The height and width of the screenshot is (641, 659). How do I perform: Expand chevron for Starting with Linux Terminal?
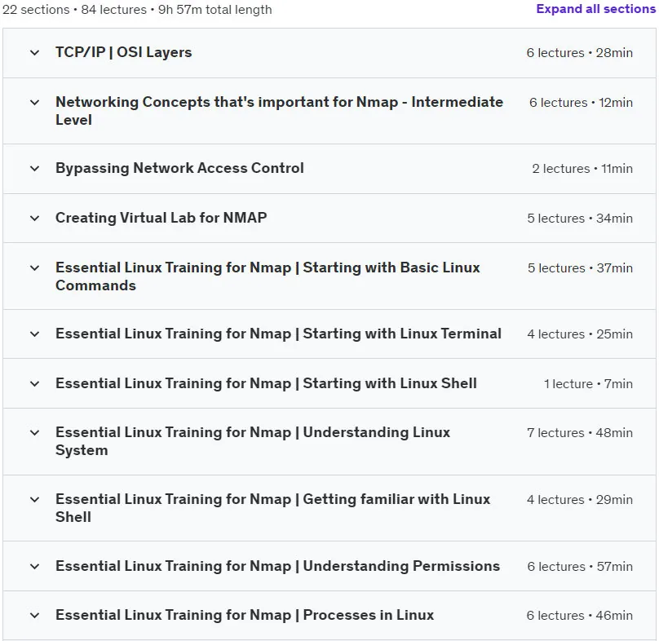pos(35,334)
